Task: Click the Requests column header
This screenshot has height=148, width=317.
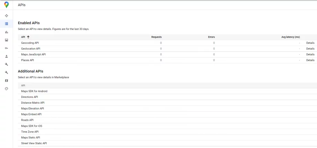Action: pyautogui.click(x=156, y=37)
